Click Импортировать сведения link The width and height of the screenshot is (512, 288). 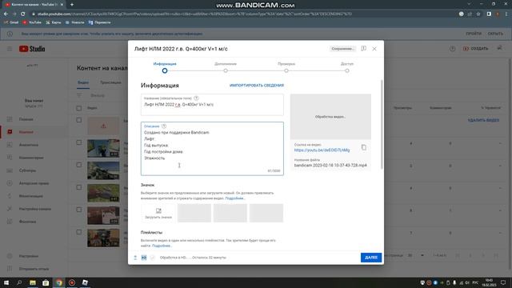(x=257, y=86)
